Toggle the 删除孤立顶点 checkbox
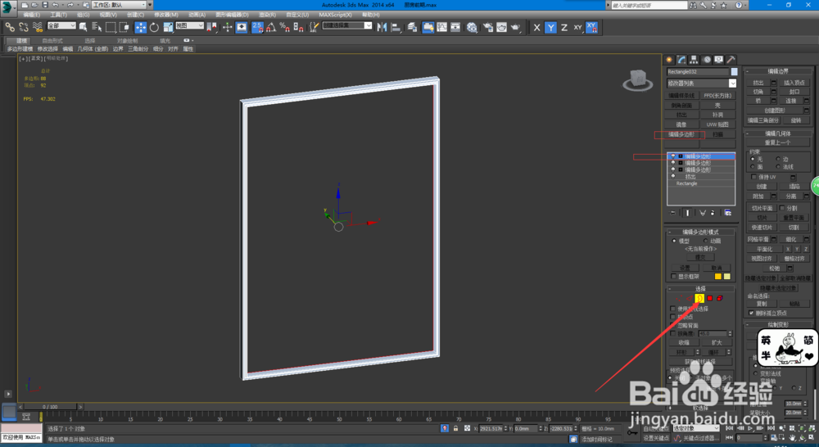Screen dimensions: 819x447 (x=751, y=313)
